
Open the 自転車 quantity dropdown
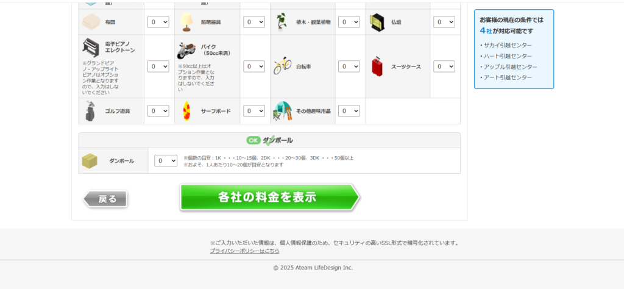click(x=349, y=66)
